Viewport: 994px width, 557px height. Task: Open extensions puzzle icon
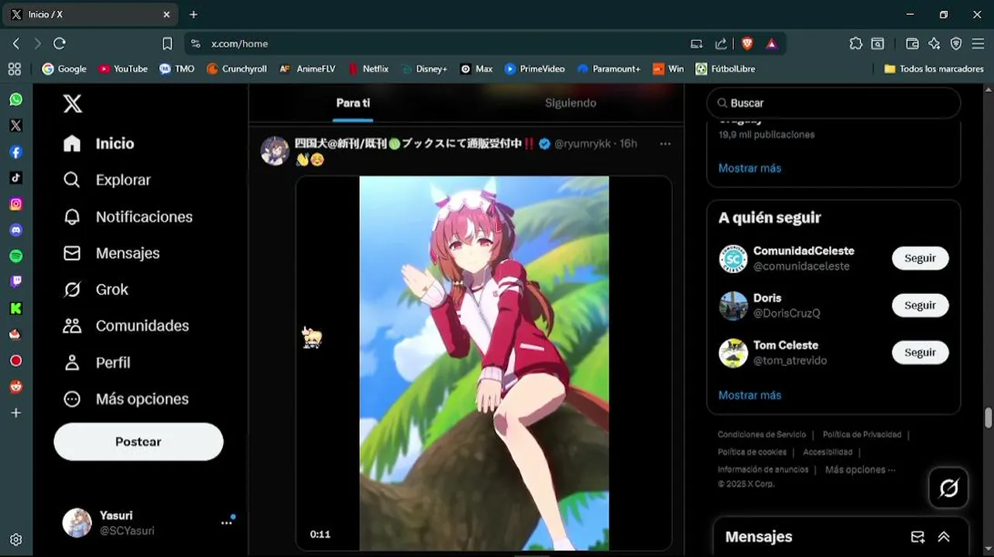[855, 44]
